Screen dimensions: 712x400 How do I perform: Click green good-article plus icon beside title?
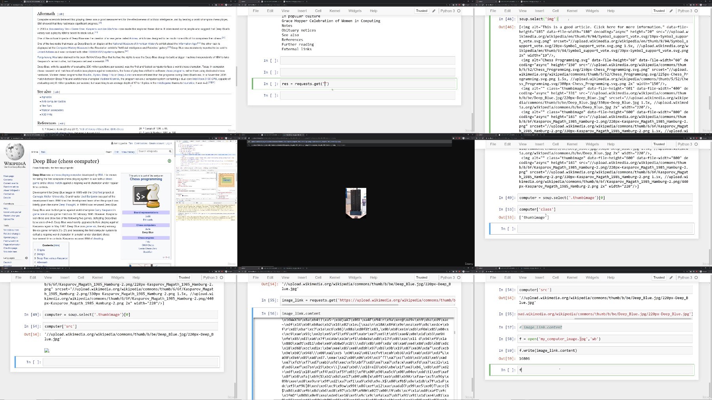click(x=169, y=161)
